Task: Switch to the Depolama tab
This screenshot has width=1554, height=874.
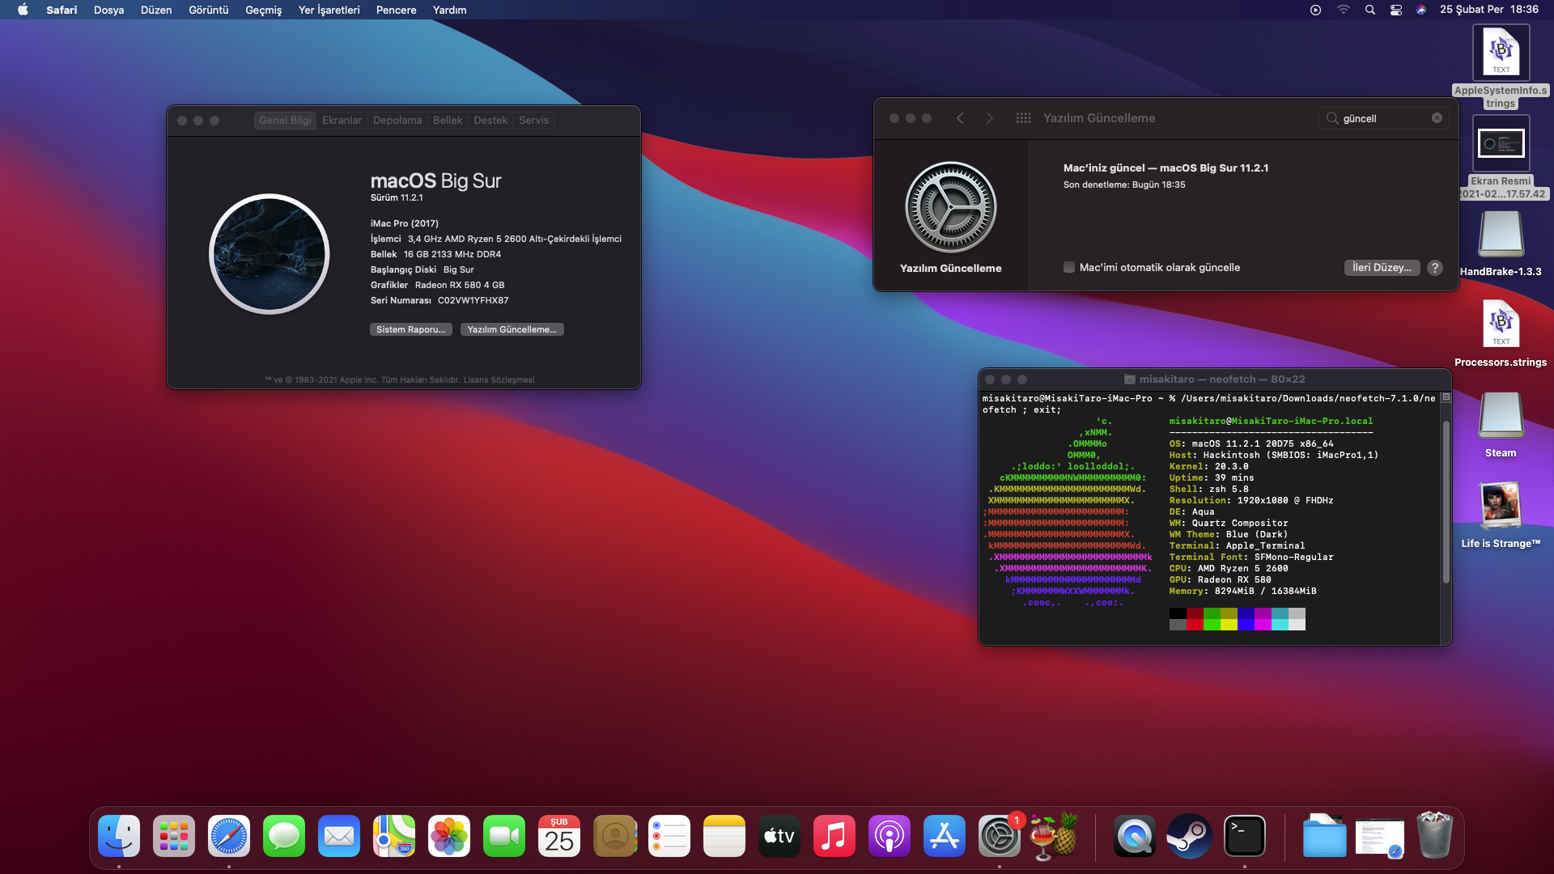Action: (397, 121)
